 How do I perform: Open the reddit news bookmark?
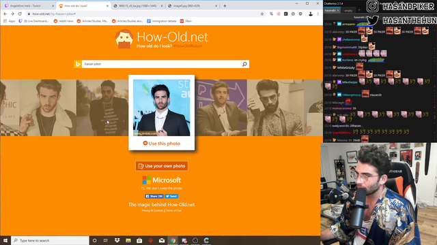point(64,21)
